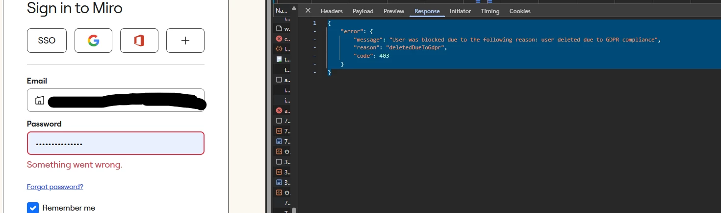The width and height of the screenshot is (721, 213).
Task: Select the 'l...' request with orange braces icon
Action: click(x=283, y=49)
